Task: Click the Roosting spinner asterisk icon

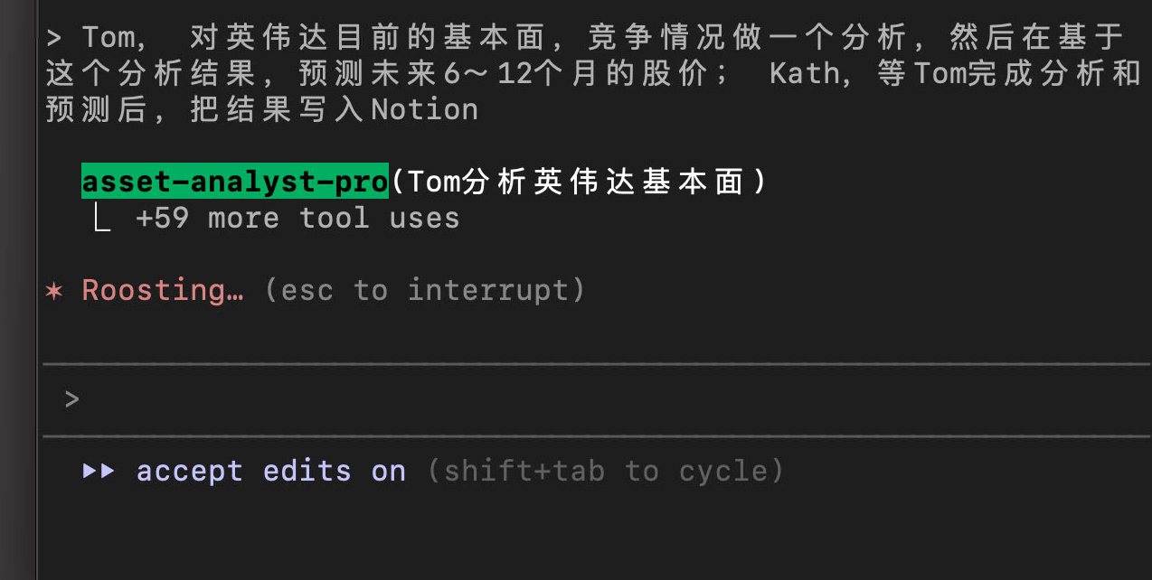Action: tap(54, 291)
